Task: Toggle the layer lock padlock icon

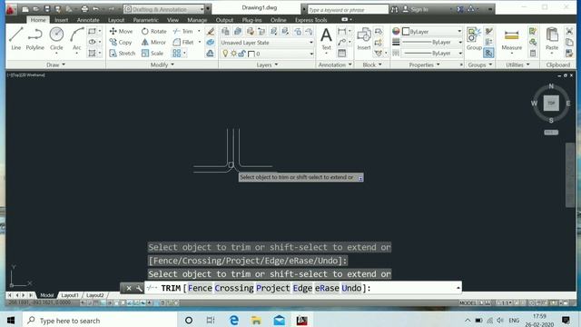Action: [241, 54]
